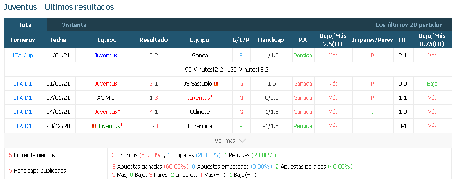Open the ITA D1 link for 11/01/21
Viewport: 457px width, 184px height.
point(23,84)
